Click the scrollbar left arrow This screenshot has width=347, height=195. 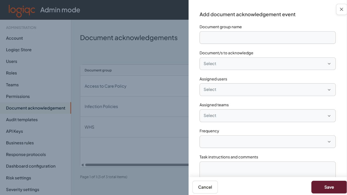coord(82,165)
